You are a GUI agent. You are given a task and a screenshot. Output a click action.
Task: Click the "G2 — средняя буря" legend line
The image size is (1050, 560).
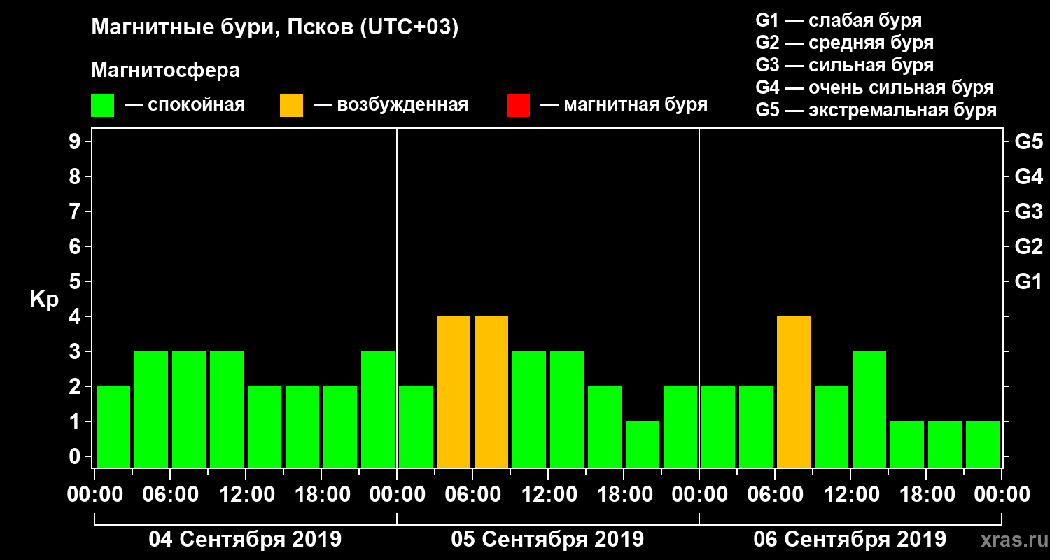(845, 43)
